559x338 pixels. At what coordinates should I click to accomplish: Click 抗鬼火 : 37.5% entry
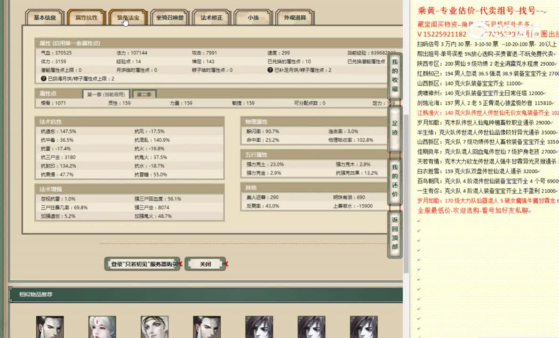click(x=151, y=157)
